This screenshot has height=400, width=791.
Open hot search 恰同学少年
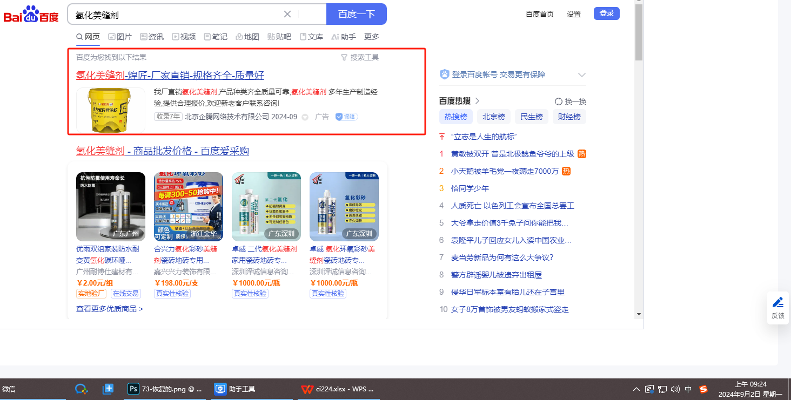[470, 188]
